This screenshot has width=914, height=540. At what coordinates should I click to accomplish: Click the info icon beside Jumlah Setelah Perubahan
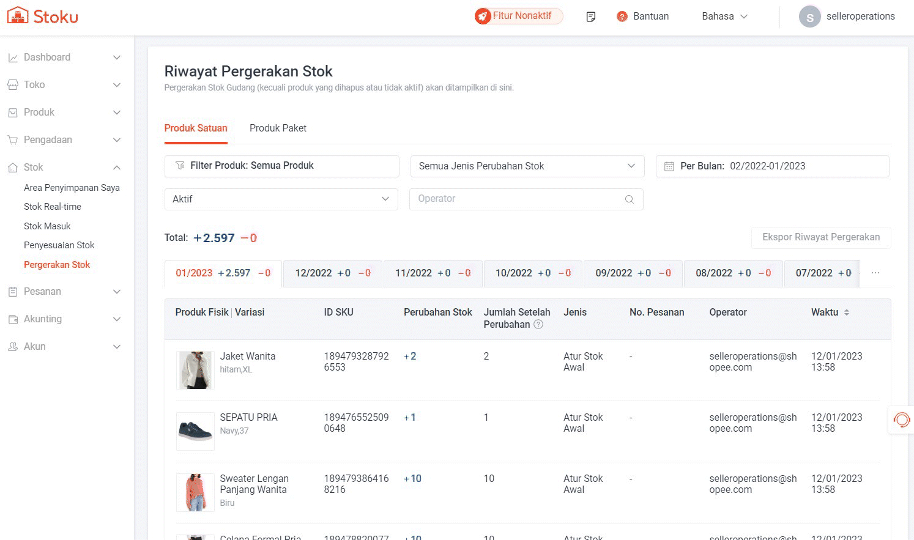pyautogui.click(x=538, y=325)
